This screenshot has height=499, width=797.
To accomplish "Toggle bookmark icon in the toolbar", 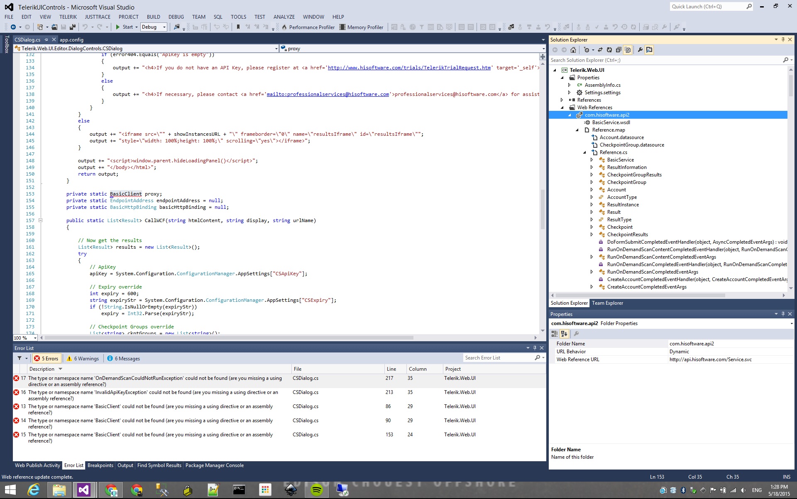I will (x=238, y=27).
